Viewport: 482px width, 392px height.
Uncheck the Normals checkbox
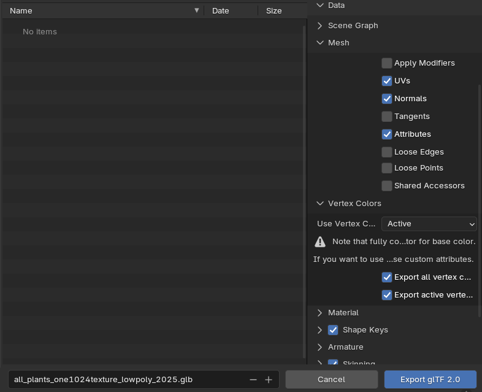(387, 99)
